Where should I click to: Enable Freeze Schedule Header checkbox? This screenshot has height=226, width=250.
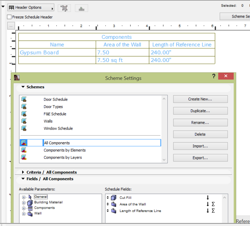(x=9, y=17)
